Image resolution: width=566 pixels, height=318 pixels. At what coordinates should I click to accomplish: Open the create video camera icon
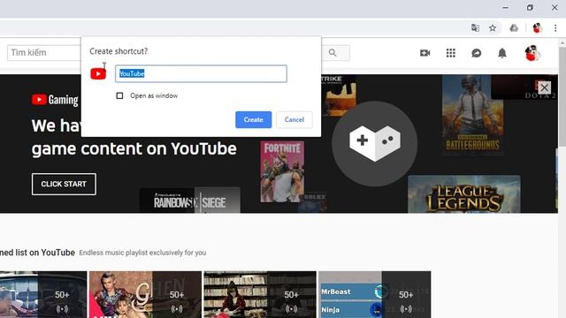click(424, 53)
